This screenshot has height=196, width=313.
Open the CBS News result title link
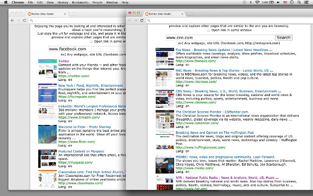pyautogui.click(x=228, y=91)
